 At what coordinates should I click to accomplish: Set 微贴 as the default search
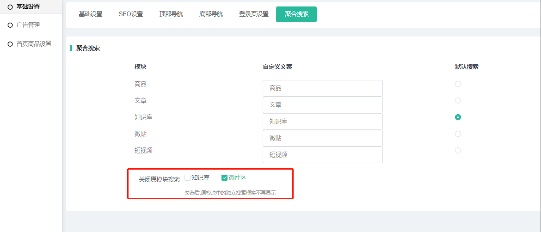[x=458, y=134]
